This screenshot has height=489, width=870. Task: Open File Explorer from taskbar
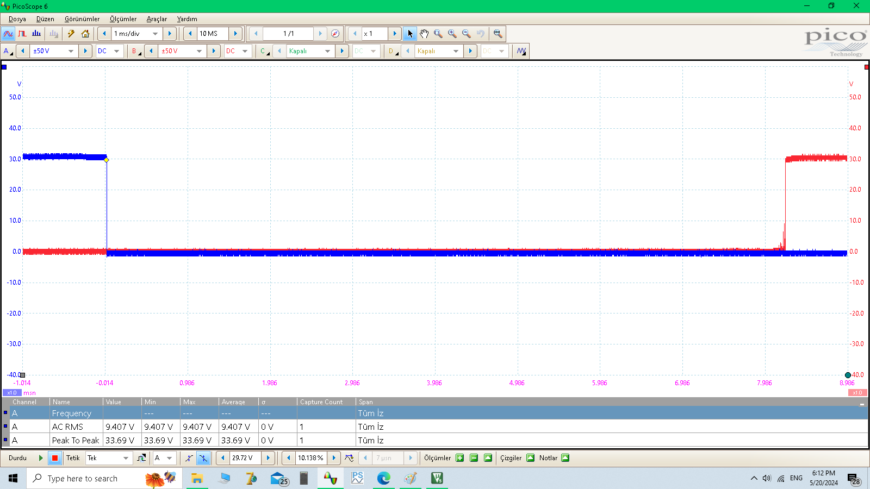tap(197, 478)
